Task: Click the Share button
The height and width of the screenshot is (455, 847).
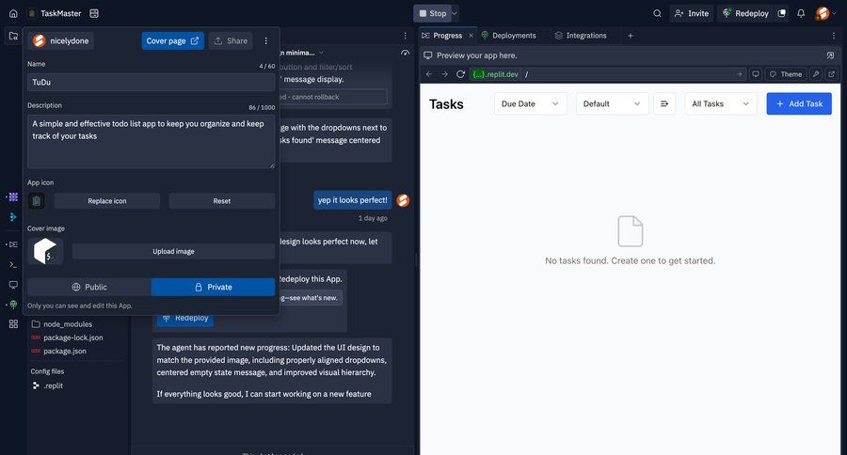Action: coord(231,41)
